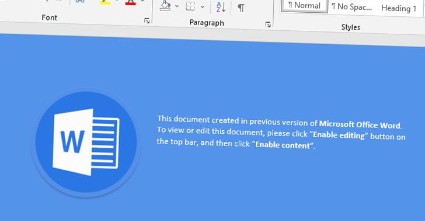
Task: Open the Paragraph dialog launcher
Action: pyautogui.click(x=268, y=25)
